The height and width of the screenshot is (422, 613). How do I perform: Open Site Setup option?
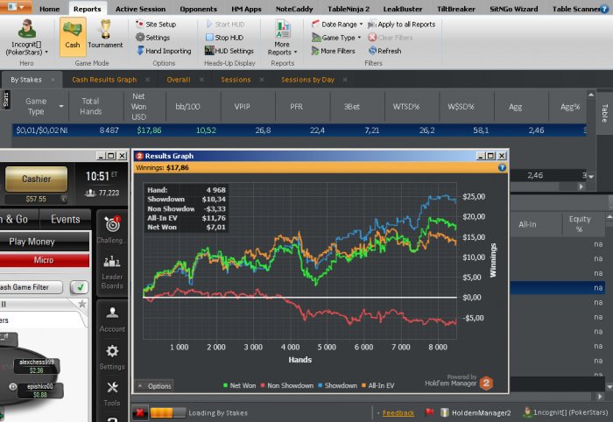tap(156, 25)
